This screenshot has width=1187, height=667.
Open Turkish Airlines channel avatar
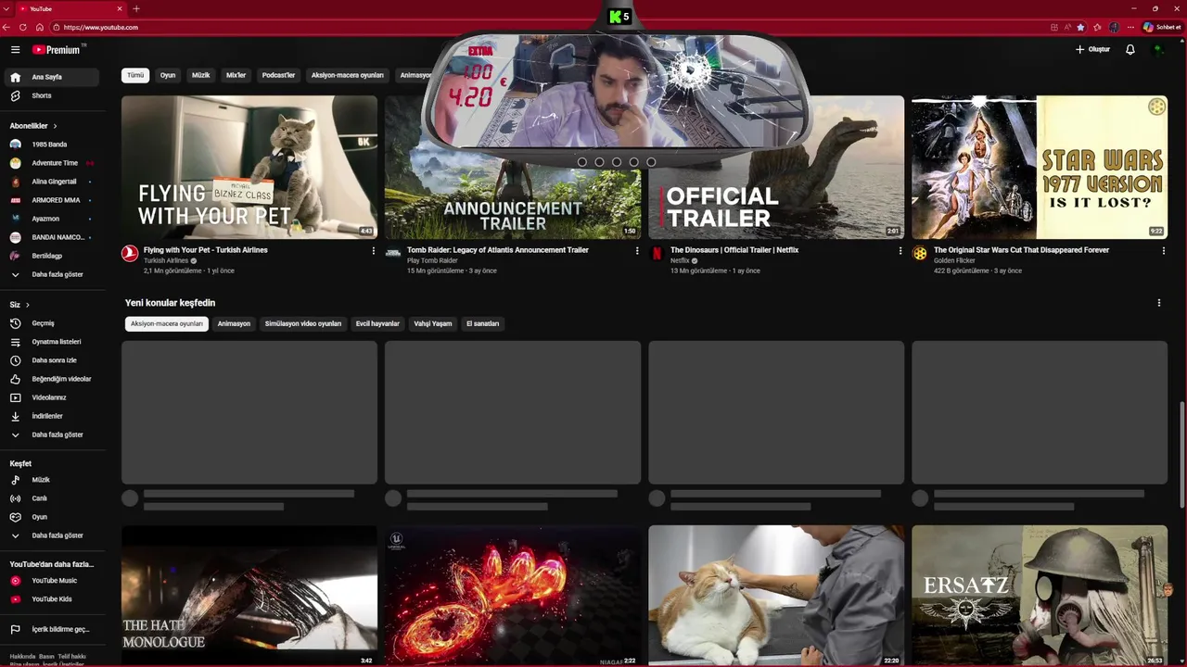tap(130, 253)
